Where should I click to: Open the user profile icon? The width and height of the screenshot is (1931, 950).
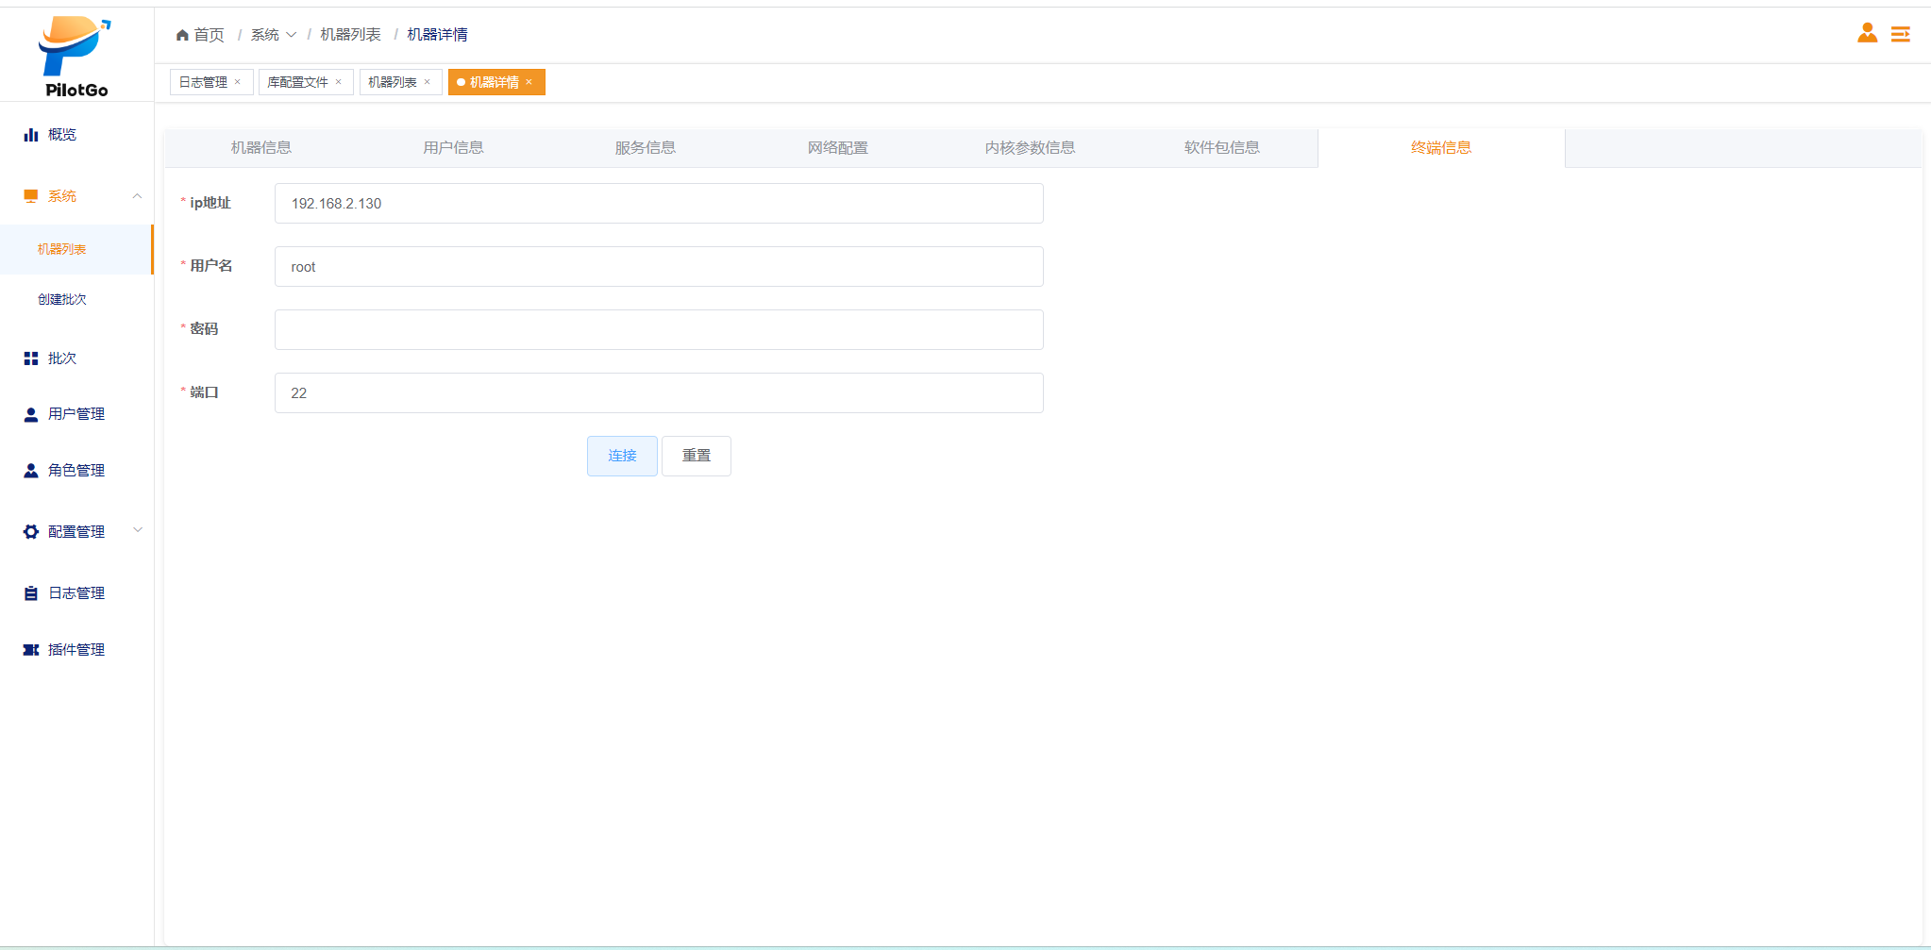point(1867,34)
